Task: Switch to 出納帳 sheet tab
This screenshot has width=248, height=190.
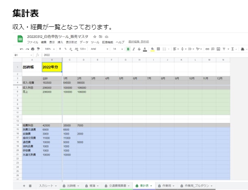Action: coord(71,186)
